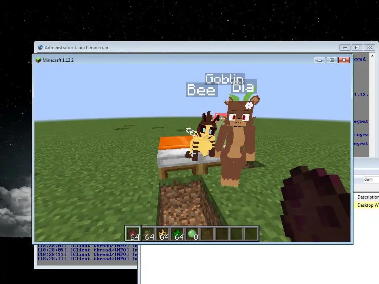Select the slimeball stack of 8
The height and width of the screenshot is (284, 379).
pos(192,234)
